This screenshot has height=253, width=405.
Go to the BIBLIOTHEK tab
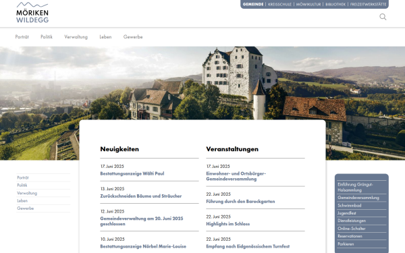tap(335, 5)
